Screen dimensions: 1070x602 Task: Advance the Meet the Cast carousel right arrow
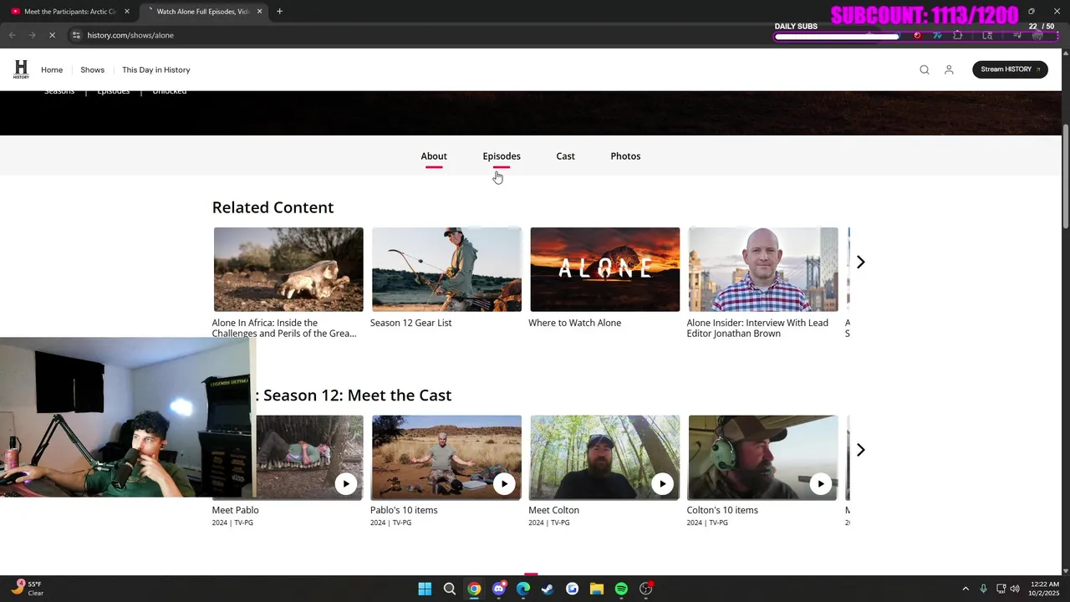pyautogui.click(x=860, y=450)
